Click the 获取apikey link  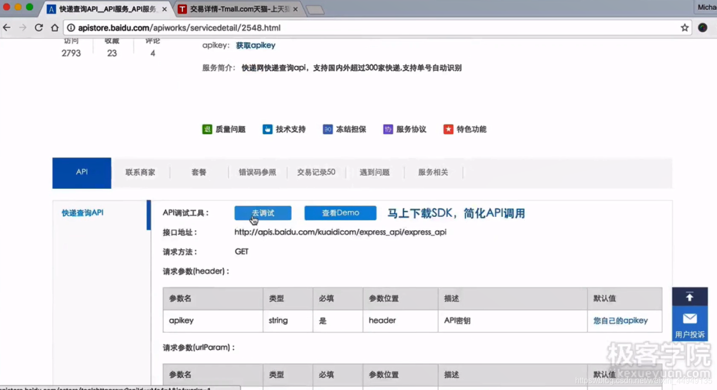click(255, 45)
